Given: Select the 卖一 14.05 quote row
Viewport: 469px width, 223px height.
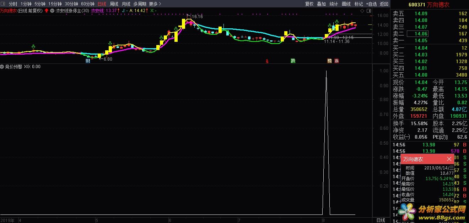Looking at the screenshot, I should tap(430, 40).
